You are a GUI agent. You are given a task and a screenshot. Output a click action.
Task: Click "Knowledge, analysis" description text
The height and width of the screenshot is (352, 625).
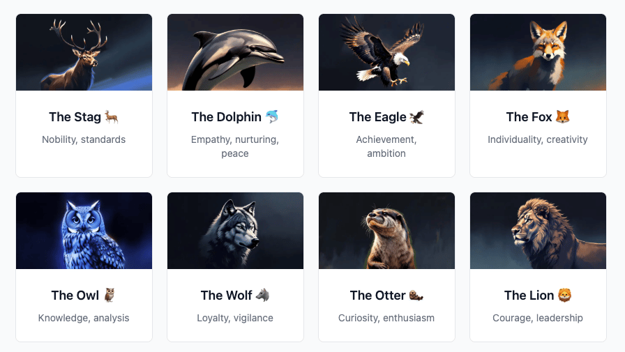(84, 318)
